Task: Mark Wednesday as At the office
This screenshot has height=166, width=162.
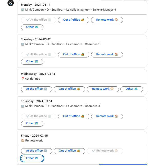Action: pos(36,89)
